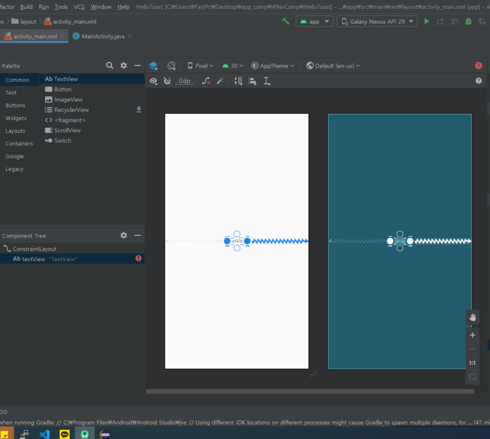Select the Google palette category

click(x=19, y=156)
